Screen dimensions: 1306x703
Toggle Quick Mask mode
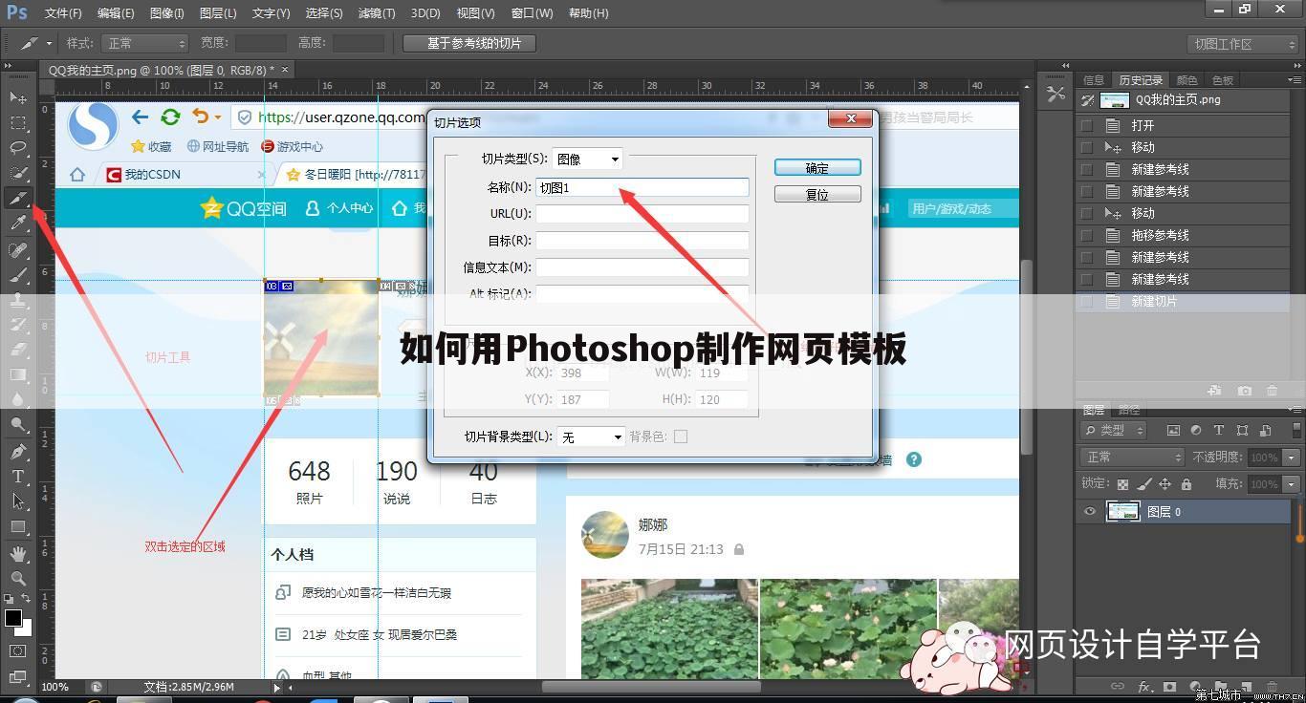point(18,651)
